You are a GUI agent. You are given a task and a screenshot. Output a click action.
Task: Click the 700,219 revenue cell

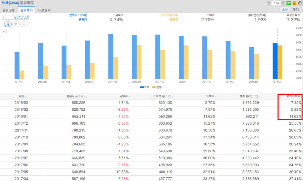click(78, 131)
